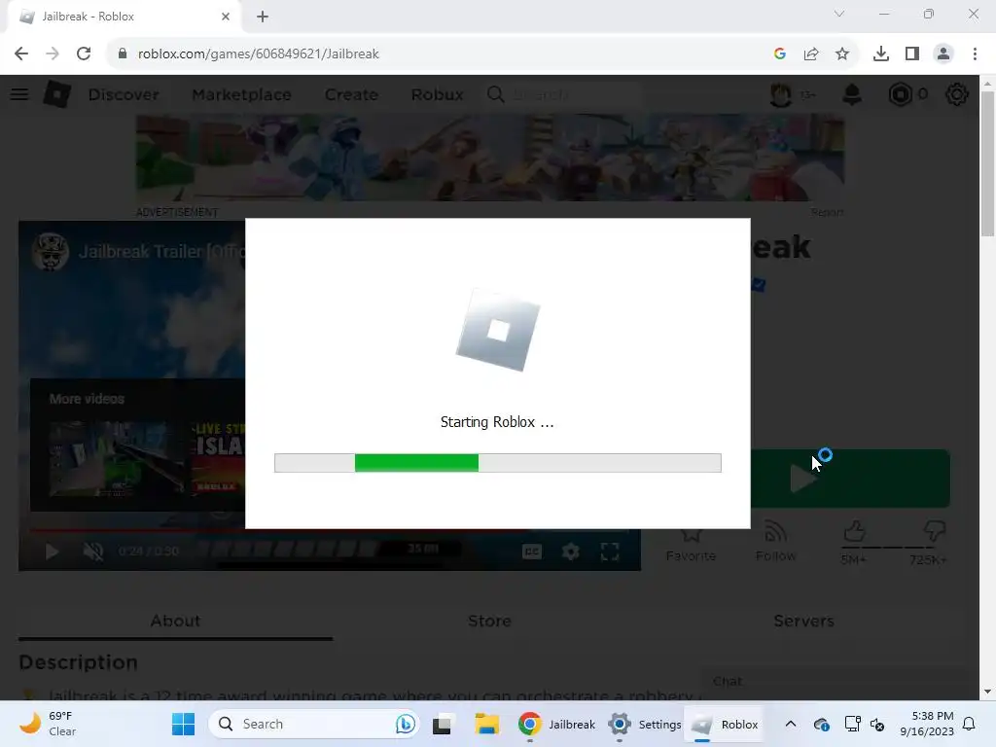Bookmark this page with the star
This screenshot has height=747, width=996.
pos(842,54)
